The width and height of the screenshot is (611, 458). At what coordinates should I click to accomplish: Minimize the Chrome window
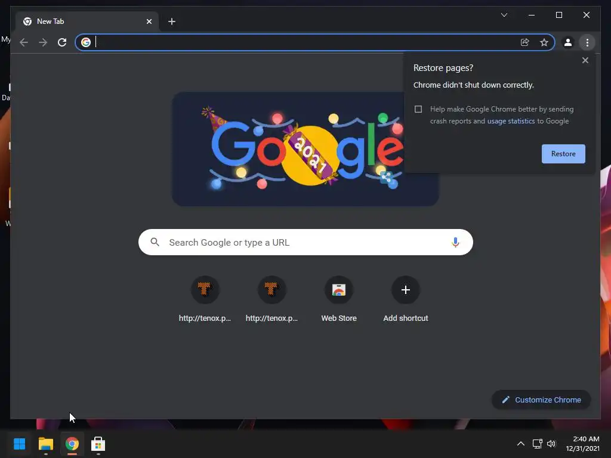coord(532,15)
